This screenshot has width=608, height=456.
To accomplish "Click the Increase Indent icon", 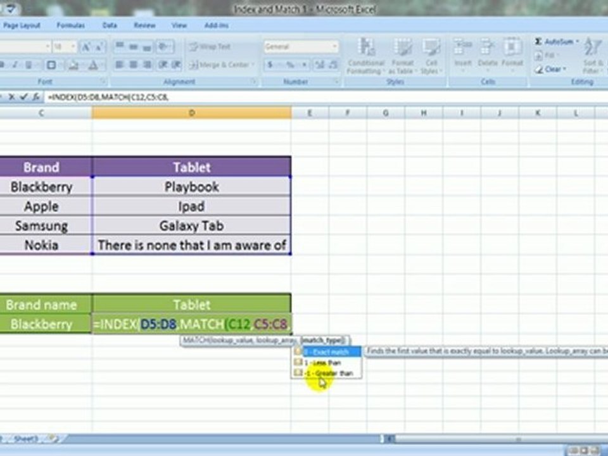I will click(177, 65).
